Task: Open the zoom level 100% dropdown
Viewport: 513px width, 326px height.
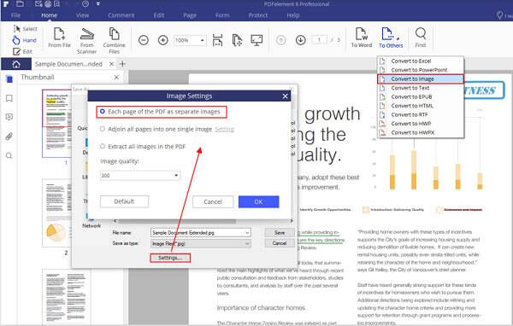Action: (x=190, y=40)
